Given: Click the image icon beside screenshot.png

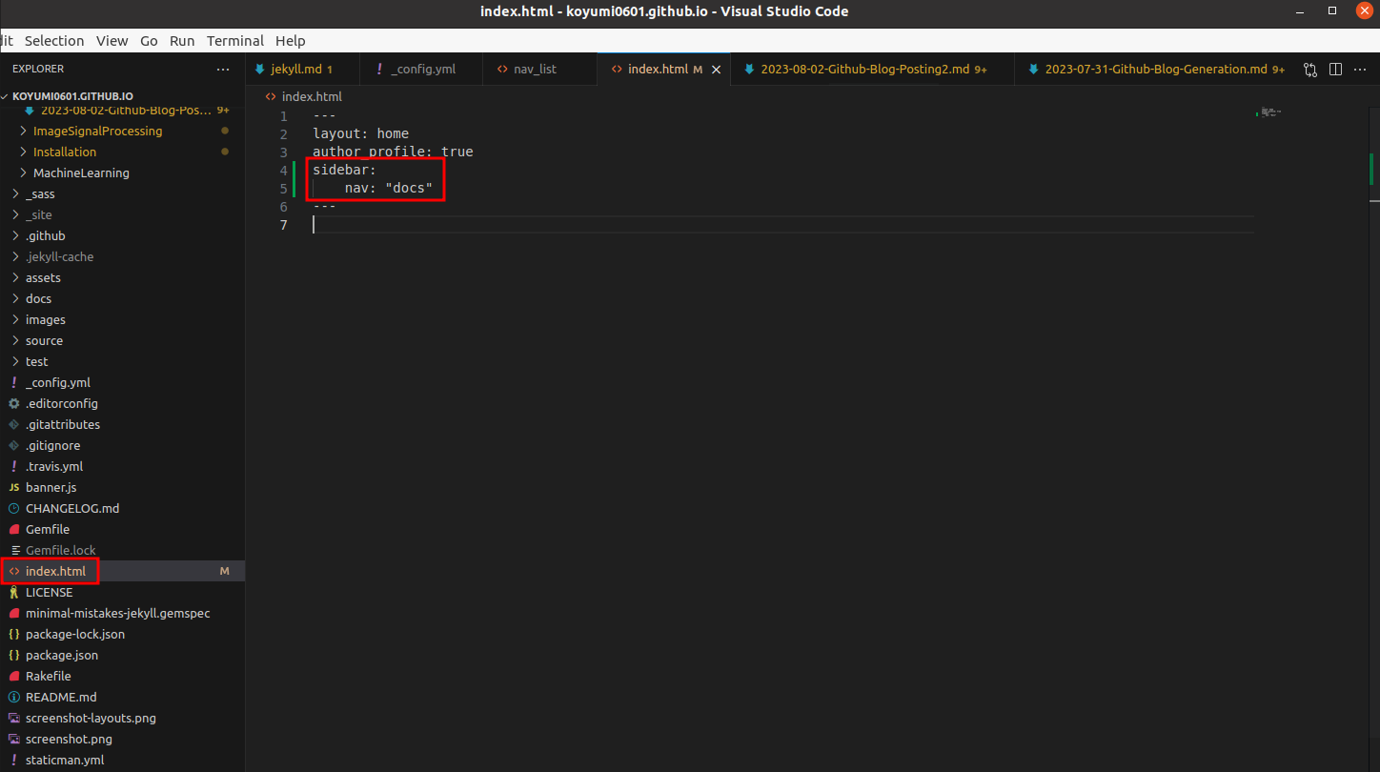Looking at the screenshot, I should click(x=14, y=739).
